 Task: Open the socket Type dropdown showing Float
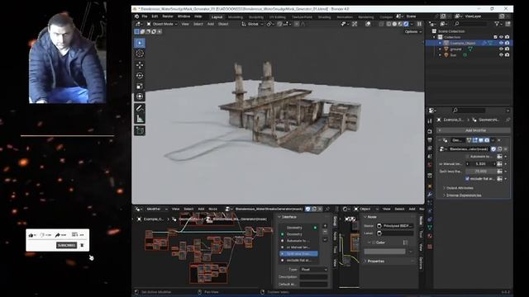[314, 270]
